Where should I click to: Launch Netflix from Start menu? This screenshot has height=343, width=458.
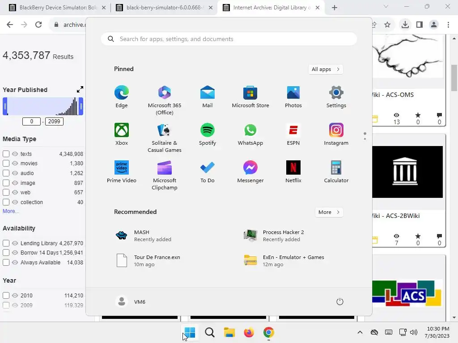[x=293, y=172]
